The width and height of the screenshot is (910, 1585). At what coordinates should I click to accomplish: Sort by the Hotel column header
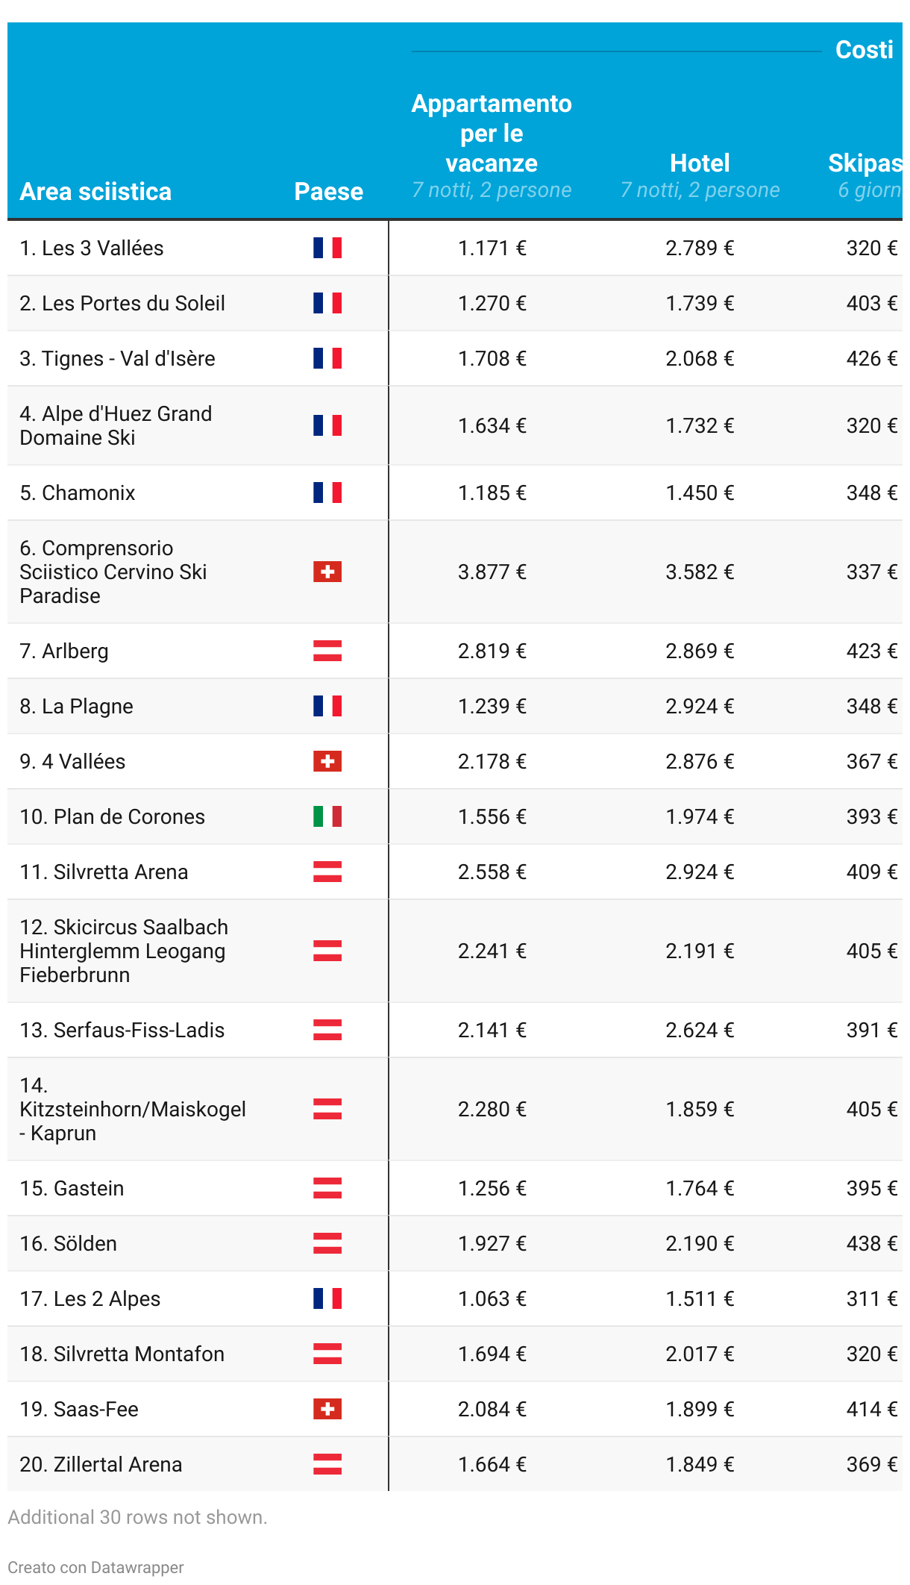point(700,163)
